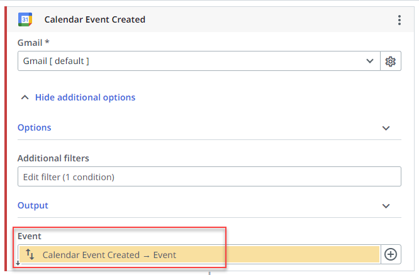419x275 pixels.
Task: Open Gmail connection settings gear
Action: click(391, 61)
